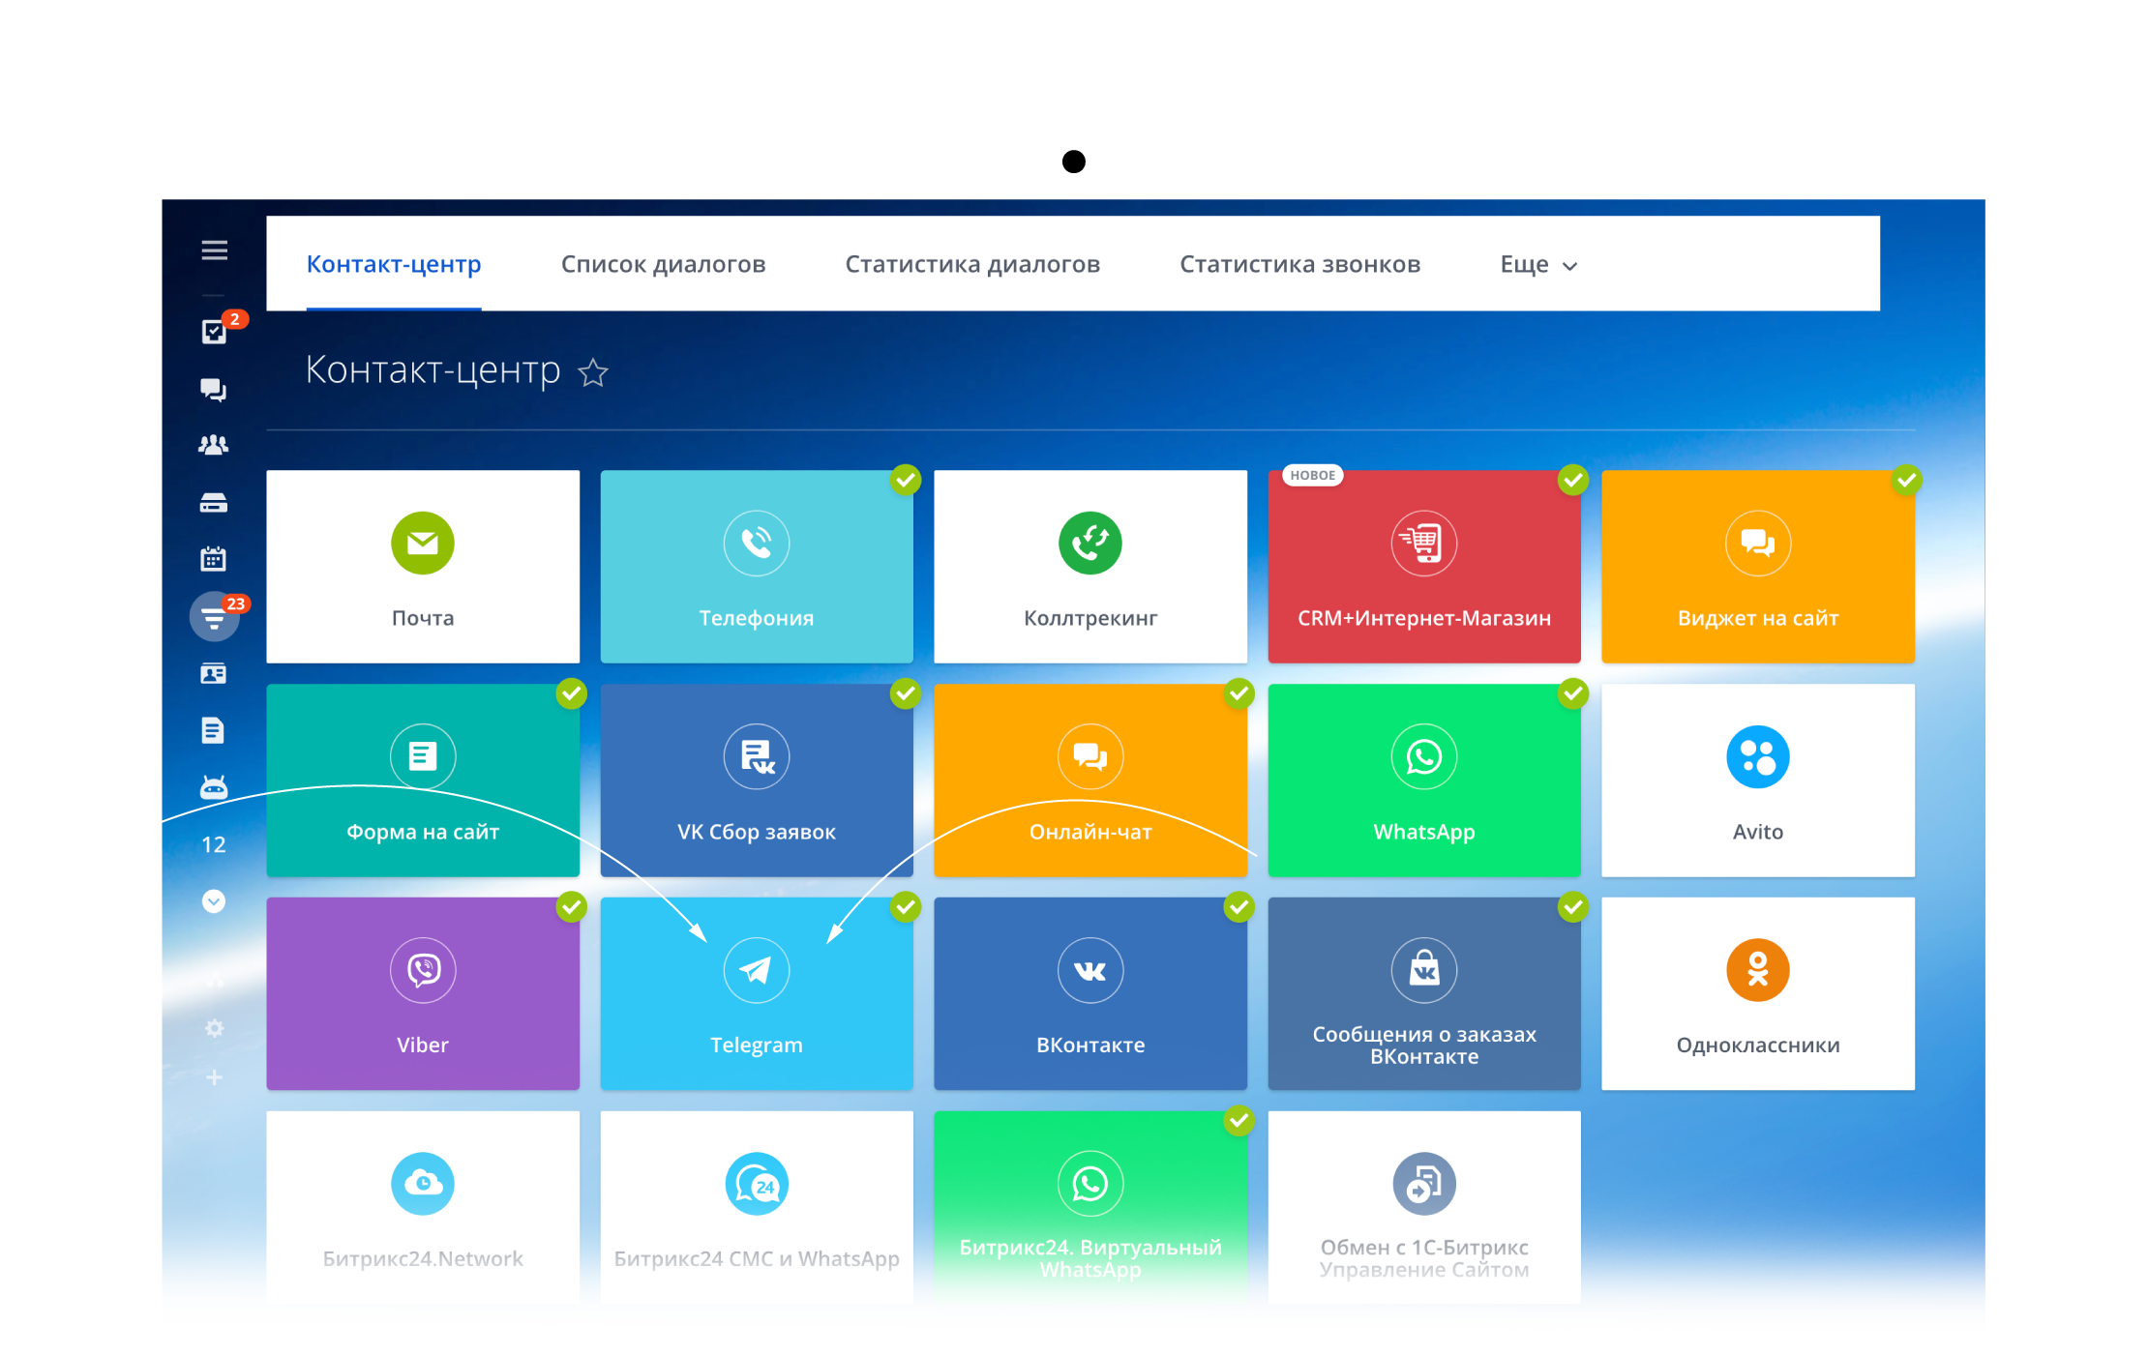
Task: Click the plus icon at sidebar bottom
Action: (214, 1076)
